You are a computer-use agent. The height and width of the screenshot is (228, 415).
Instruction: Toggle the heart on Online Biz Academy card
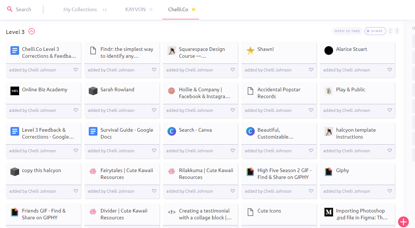pyautogui.click(x=76, y=110)
